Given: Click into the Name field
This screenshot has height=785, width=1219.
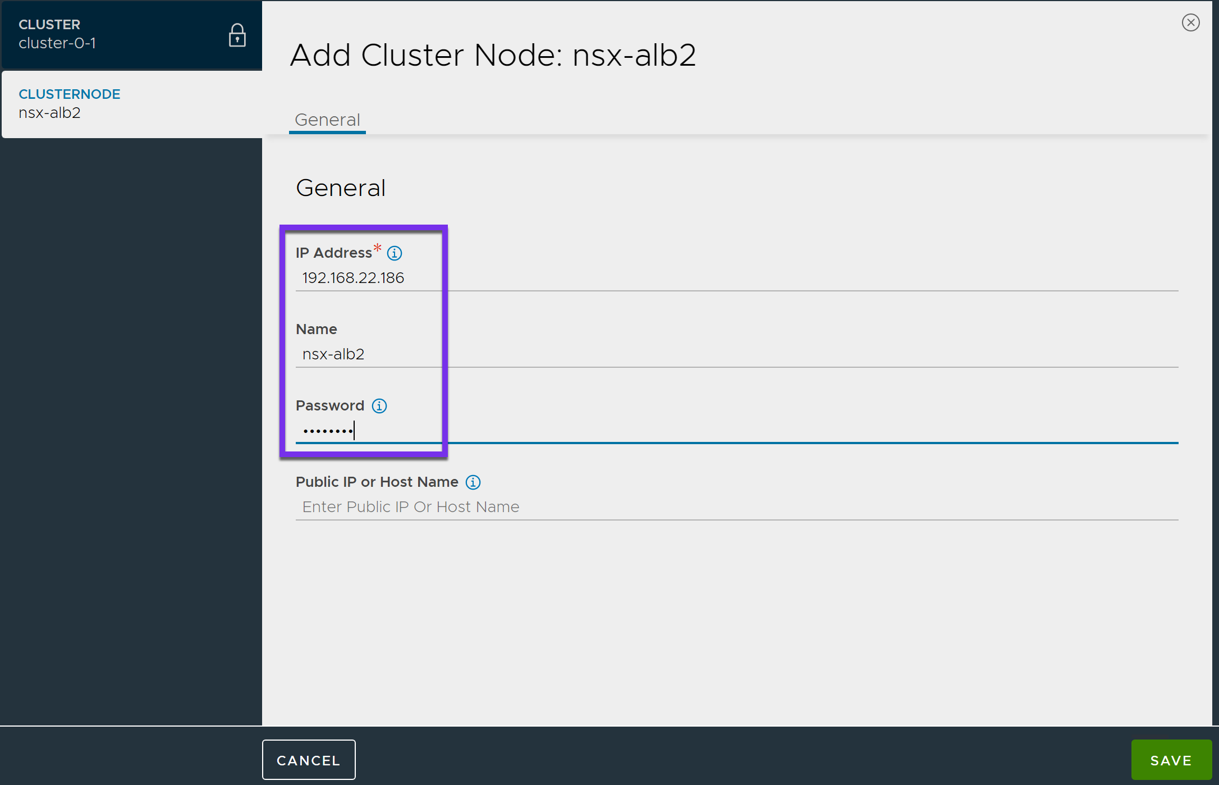Looking at the screenshot, I should 730,354.
